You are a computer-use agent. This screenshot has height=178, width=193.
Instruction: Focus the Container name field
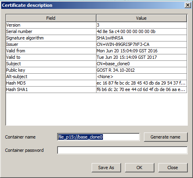[99, 137]
